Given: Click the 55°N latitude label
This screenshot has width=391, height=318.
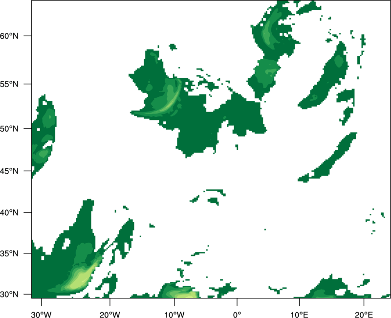Looking at the screenshot, I should click(9, 84).
